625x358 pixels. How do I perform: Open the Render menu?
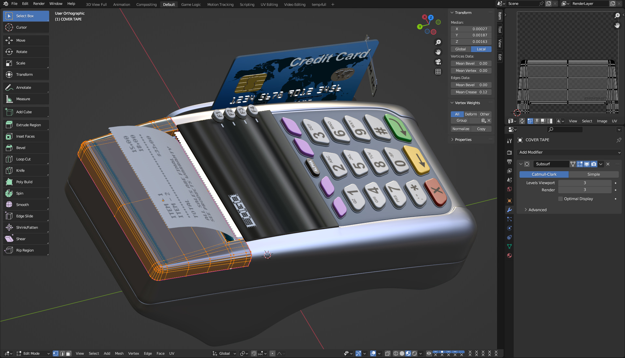[x=39, y=4]
